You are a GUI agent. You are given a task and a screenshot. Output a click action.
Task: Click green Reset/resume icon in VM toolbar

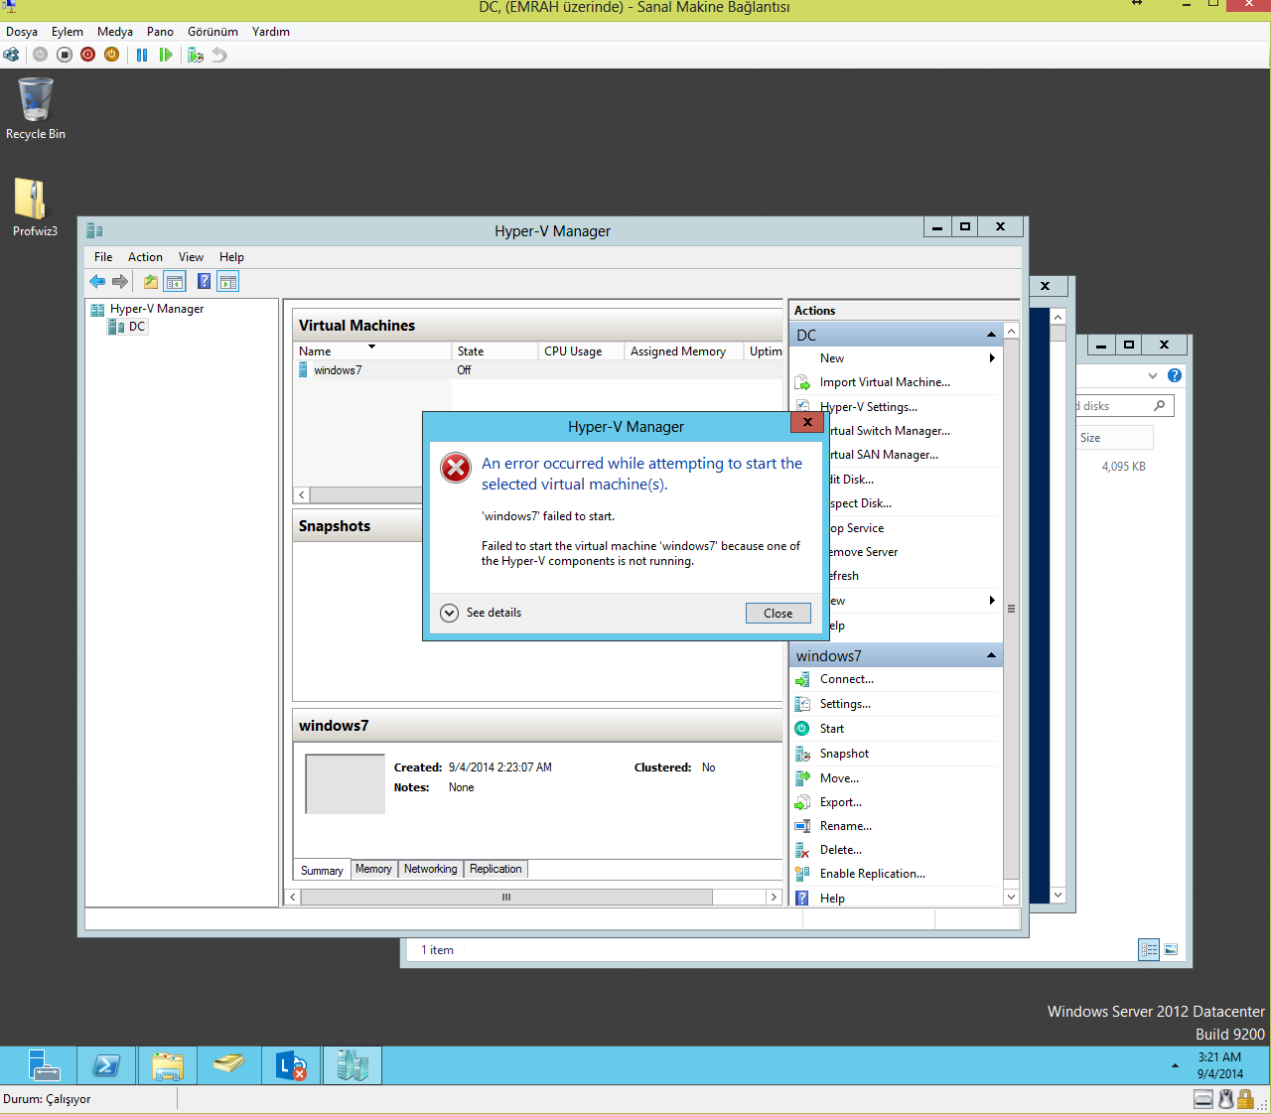click(x=166, y=55)
